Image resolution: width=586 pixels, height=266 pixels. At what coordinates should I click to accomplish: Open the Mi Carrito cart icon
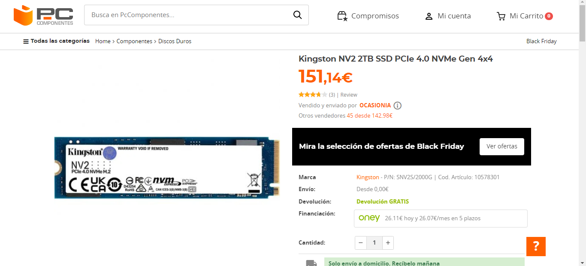click(x=501, y=16)
